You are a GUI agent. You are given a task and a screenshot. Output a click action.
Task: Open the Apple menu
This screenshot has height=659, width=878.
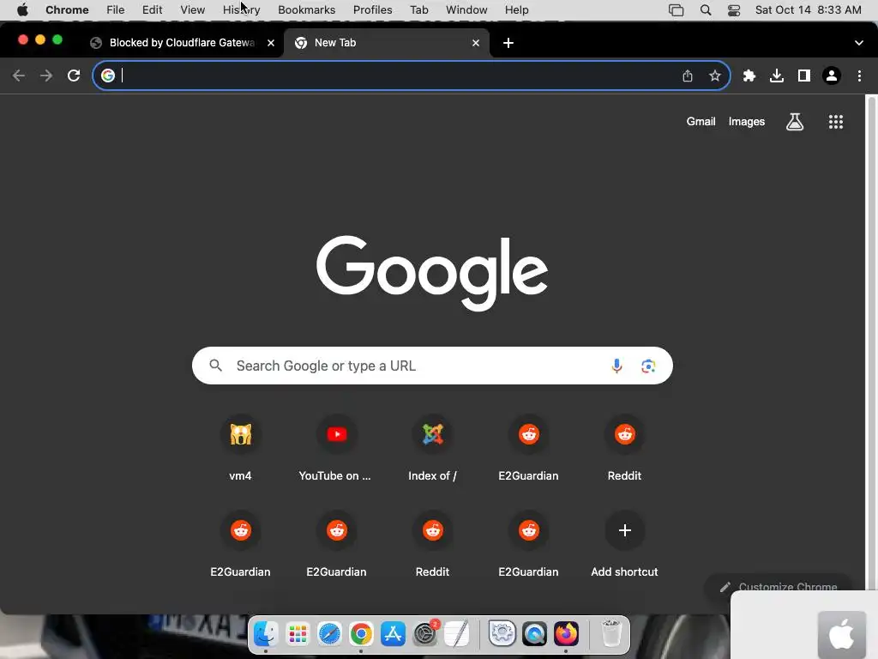coord(22,10)
